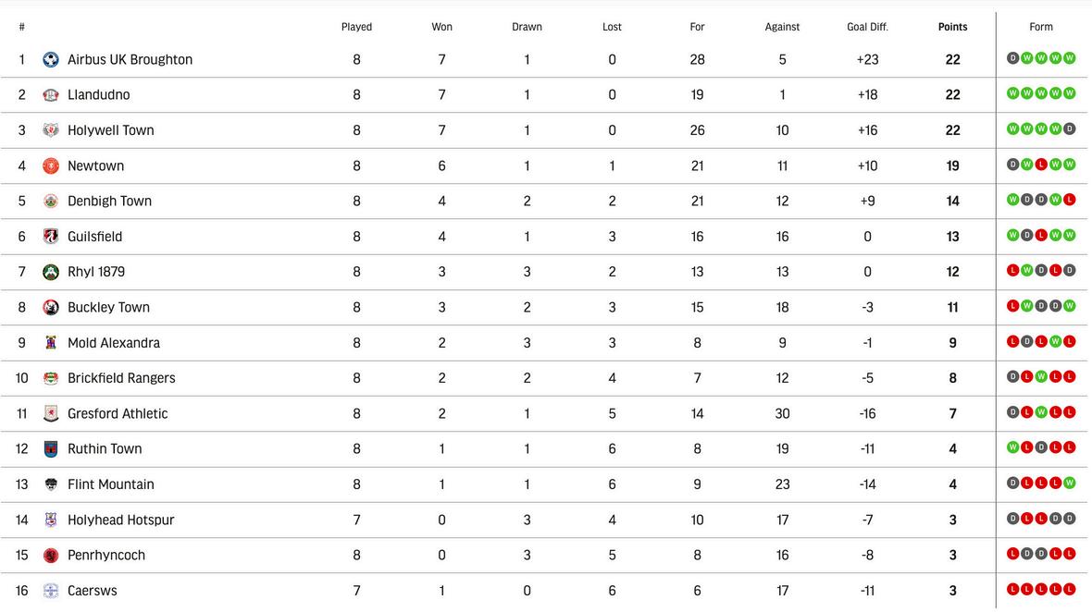This screenshot has height=612, width=1092.
Task: Click the Llandudno club crest icon
Action: (x=51, y=95)
